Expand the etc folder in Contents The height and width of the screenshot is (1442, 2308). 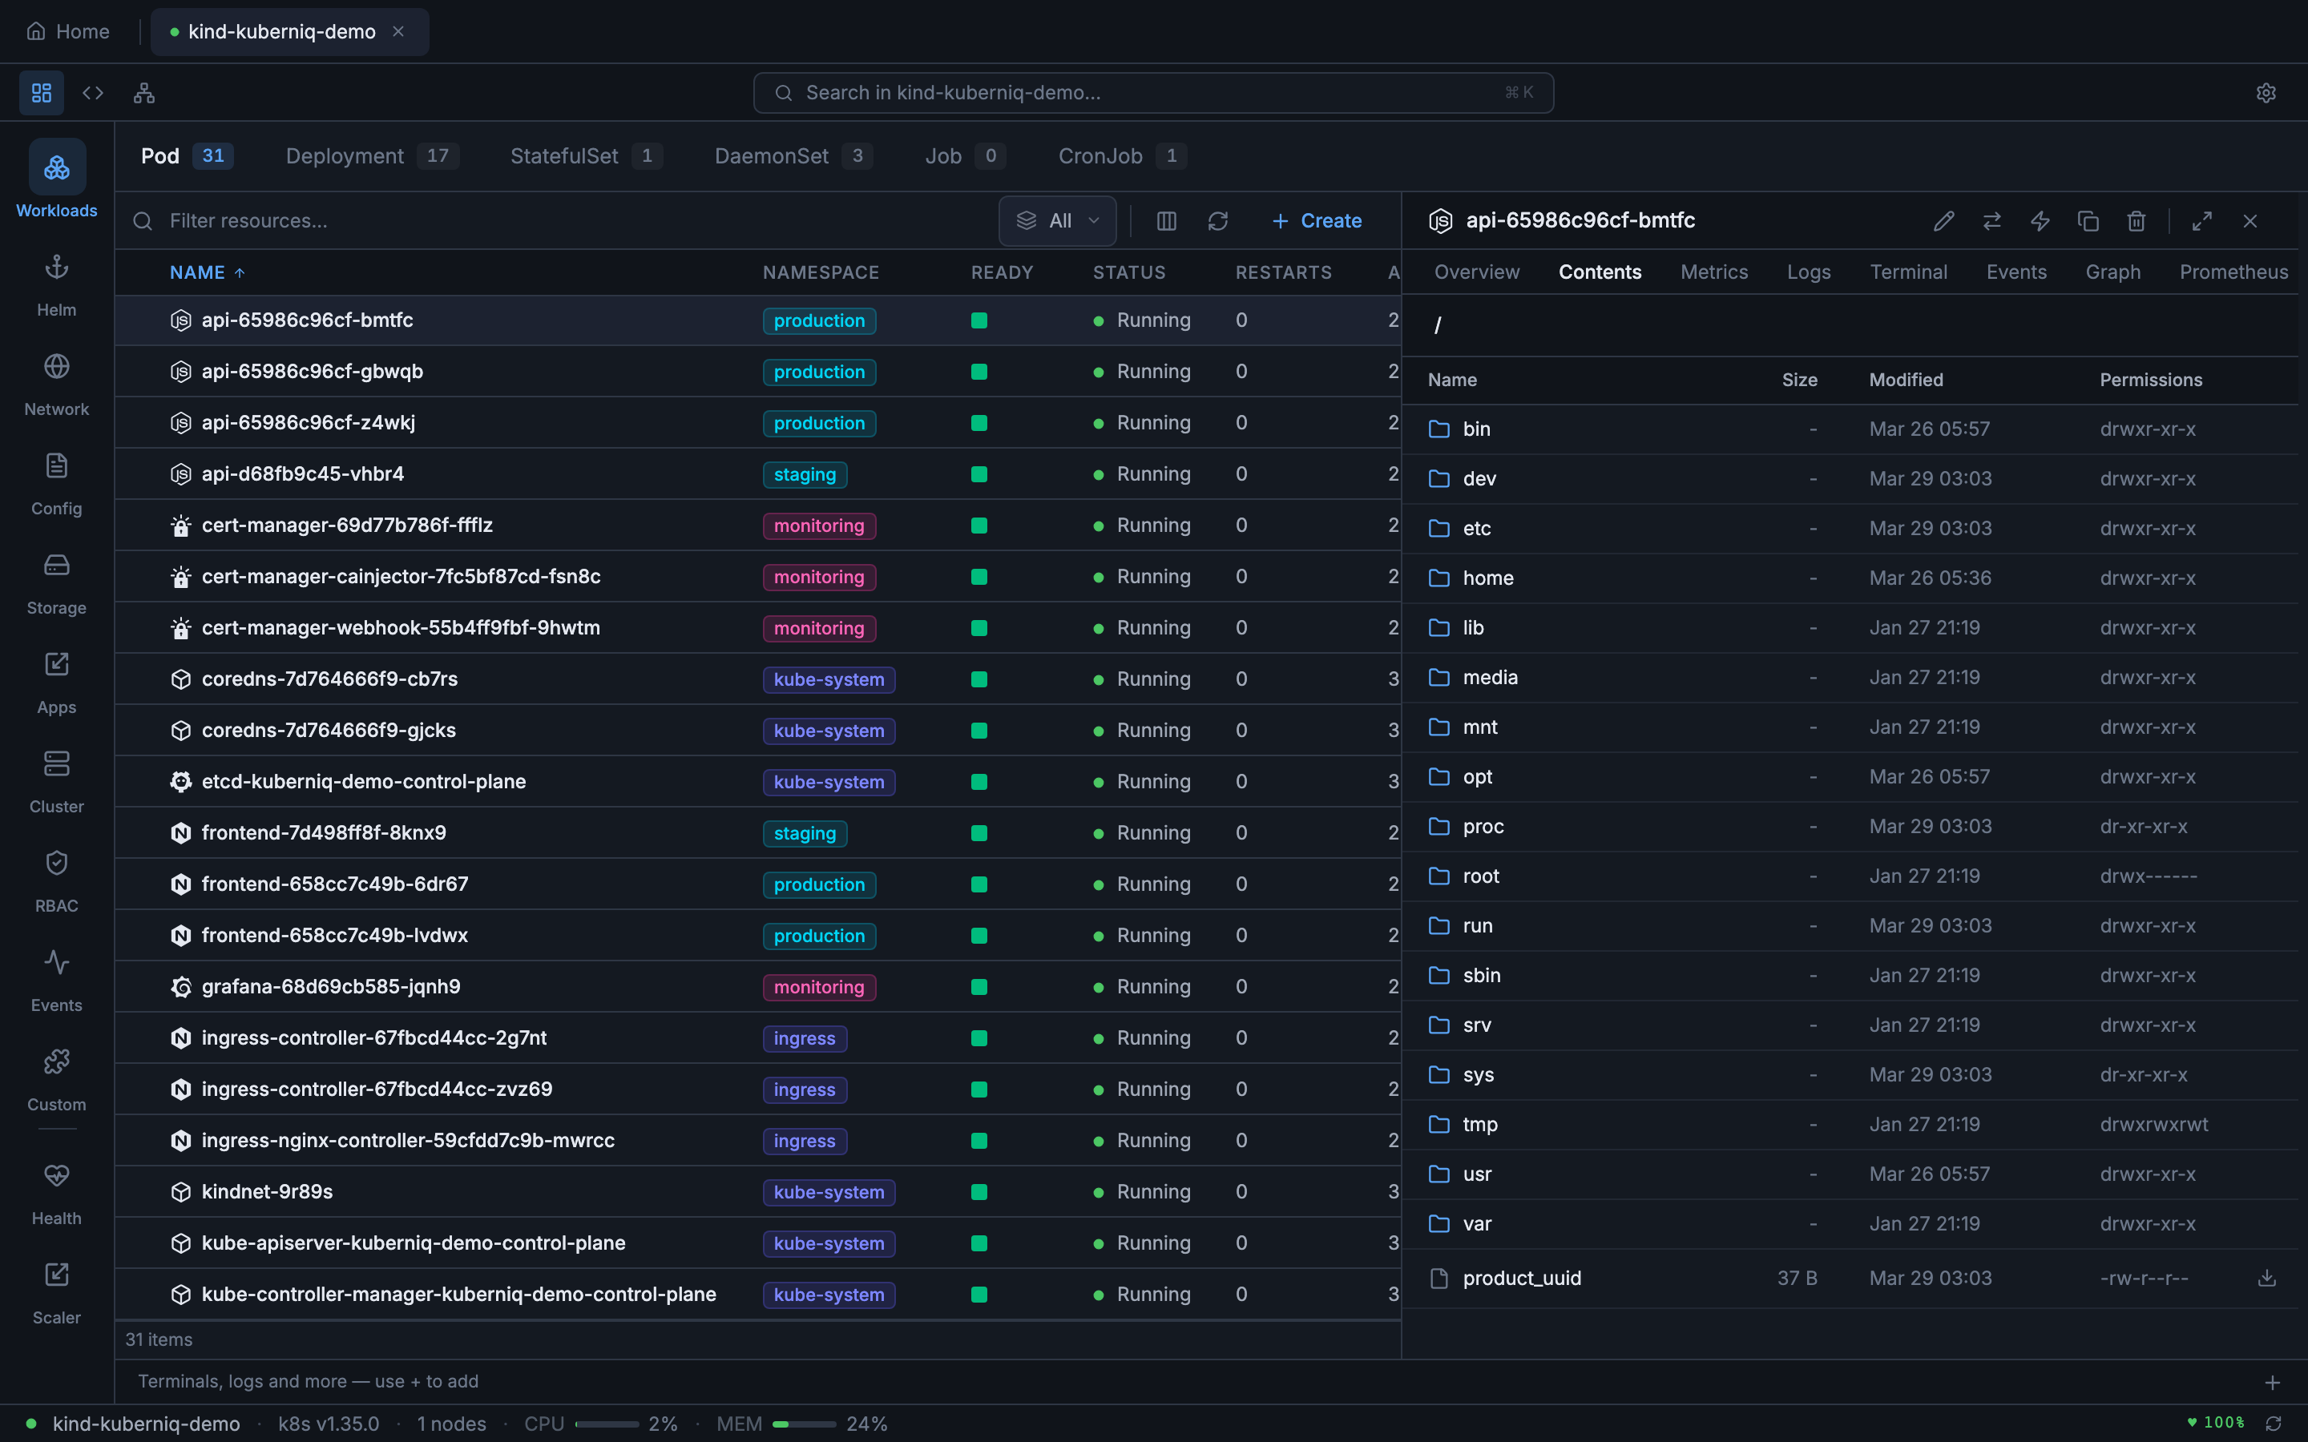point(1479,527)
